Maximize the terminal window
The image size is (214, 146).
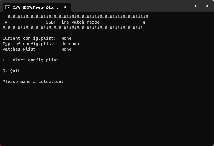(194, 6)
